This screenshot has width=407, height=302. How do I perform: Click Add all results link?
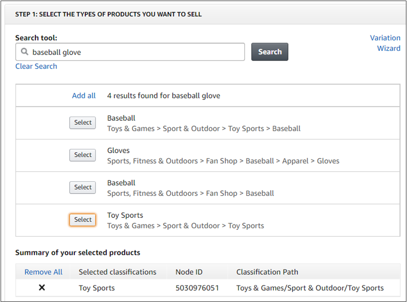[x=84, y=96]
